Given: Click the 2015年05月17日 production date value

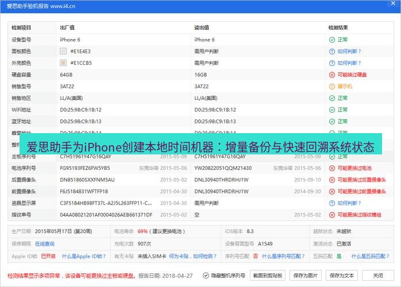Looking at the screenshot, I should (63, 231).
